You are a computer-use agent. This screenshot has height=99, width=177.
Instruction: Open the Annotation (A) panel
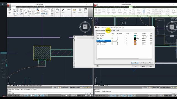pyautogui.click(x=63, y=10)
